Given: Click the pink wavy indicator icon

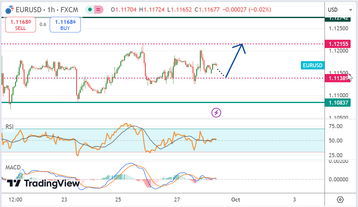Looking at the screenshot, I should pyautogui.click(x=99, y=10).
